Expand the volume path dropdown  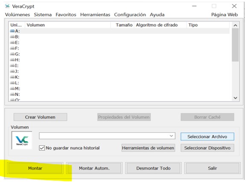pyautogui.click(x=171, y=136)
